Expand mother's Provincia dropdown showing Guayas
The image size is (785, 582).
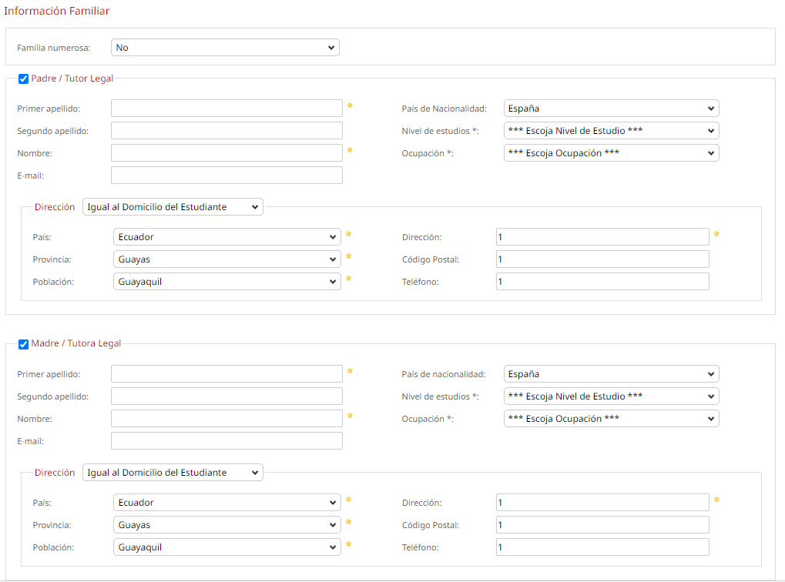[226, 525]
